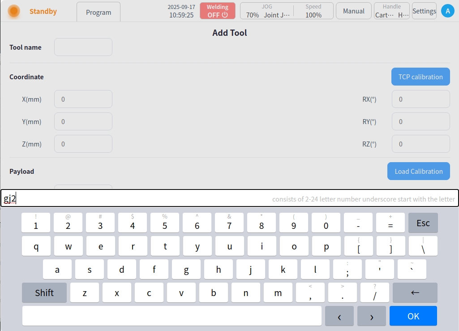This screenshot has width=459, height=331.
Task: Open the Program tab
Action: tap(99, 12)
